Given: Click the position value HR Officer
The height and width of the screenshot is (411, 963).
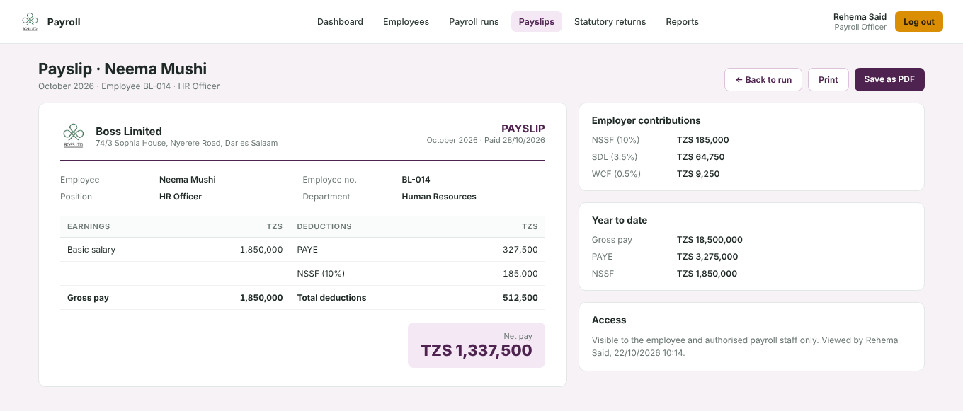Looking at the screenshot, I should (x=181, y=197).
